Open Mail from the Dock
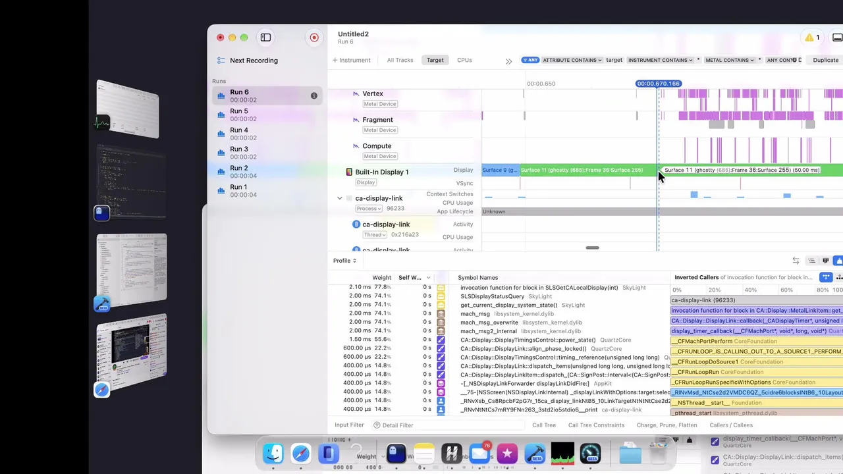The width and height of the screenshot is (843, 474). point(479,454)
